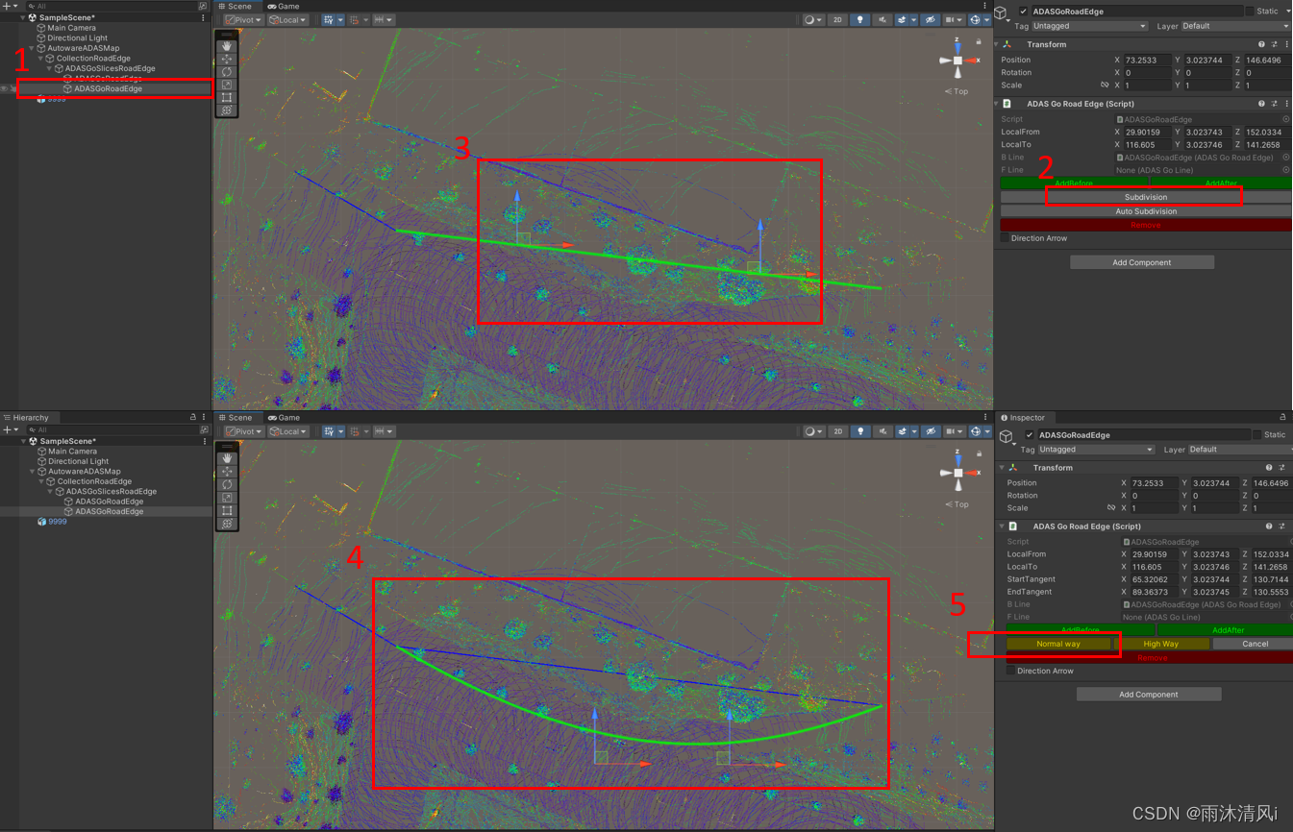Toggle hidden-objects eye icon in upper Scene toolbar
Viewport: 1293px width, 832px height.
pos(930,19)
